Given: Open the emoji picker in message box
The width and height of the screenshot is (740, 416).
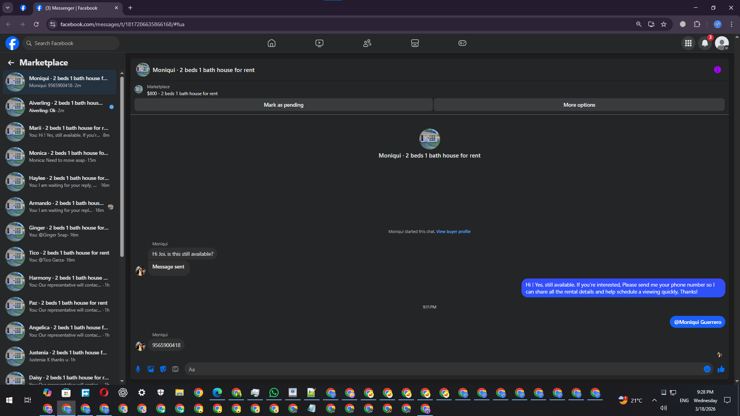Looking at the screenshot, I should [x=707, y=369].
